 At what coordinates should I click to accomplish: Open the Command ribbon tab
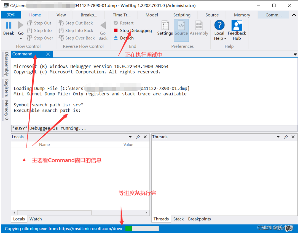click(273, 15)
